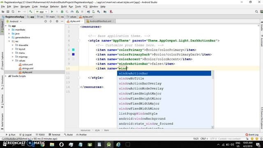Open strings.xml in project tree

point(26,68)
